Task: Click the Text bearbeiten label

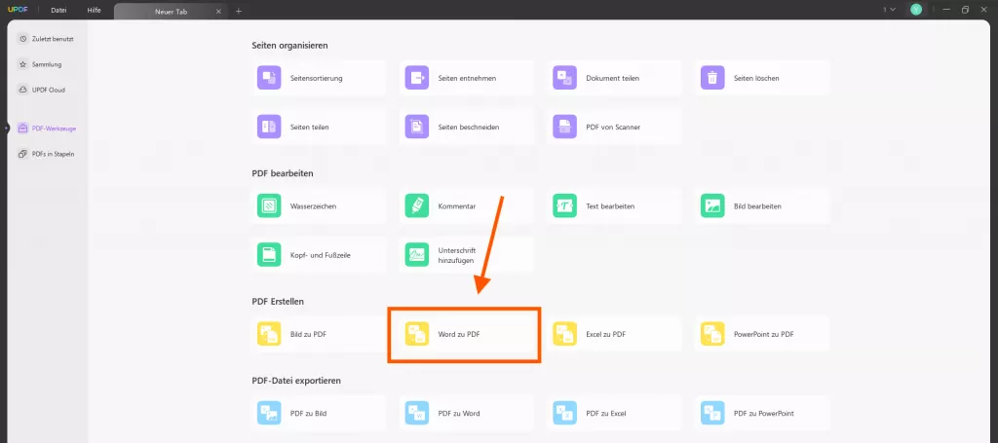Action: (610, 206)
